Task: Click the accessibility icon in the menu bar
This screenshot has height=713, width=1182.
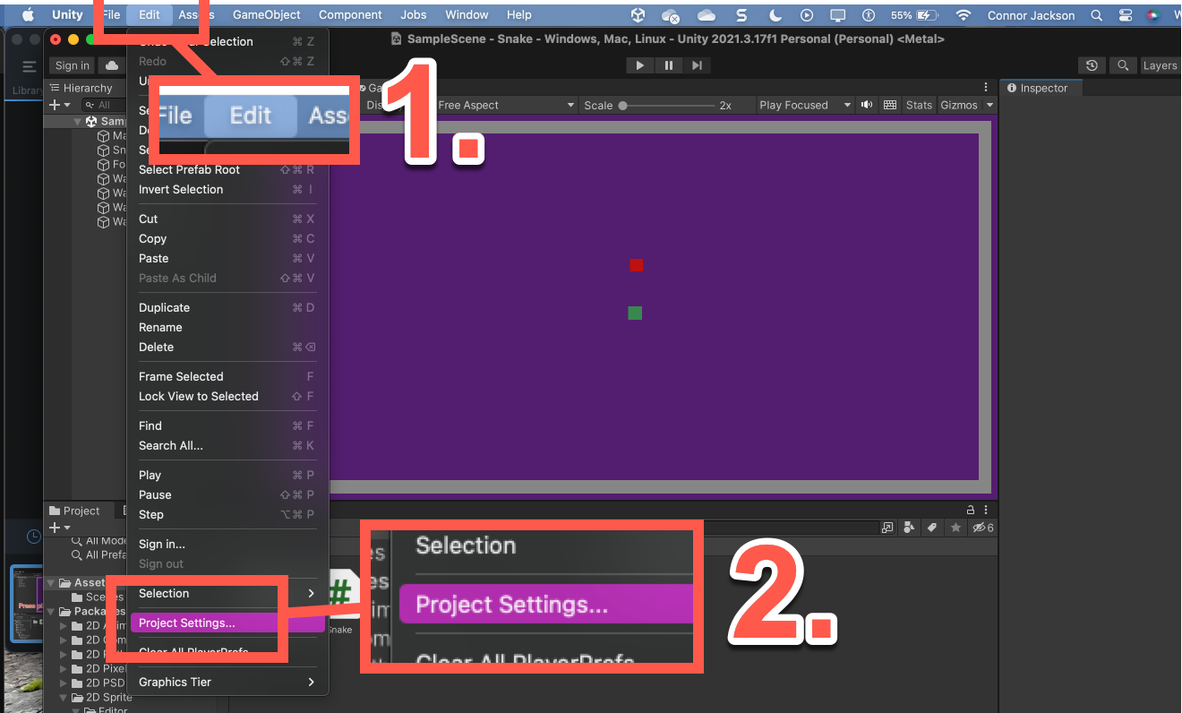Action: pos(868,15)
